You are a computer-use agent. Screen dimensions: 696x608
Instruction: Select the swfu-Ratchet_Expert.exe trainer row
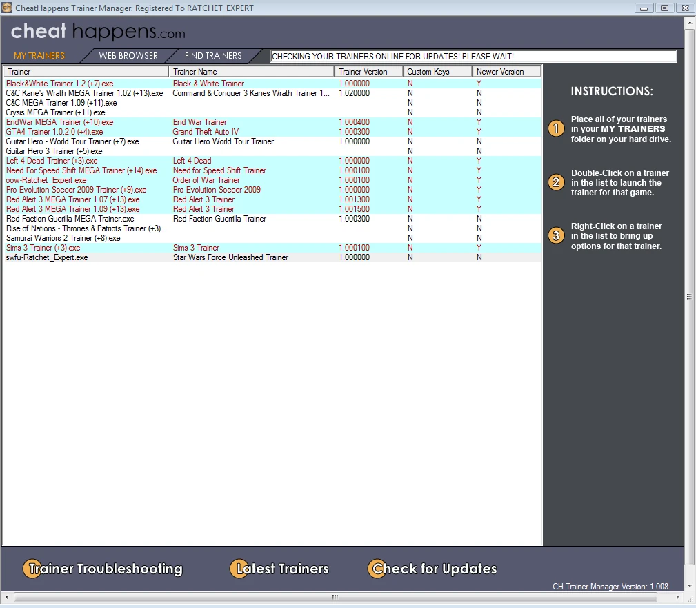pos(273,257)
